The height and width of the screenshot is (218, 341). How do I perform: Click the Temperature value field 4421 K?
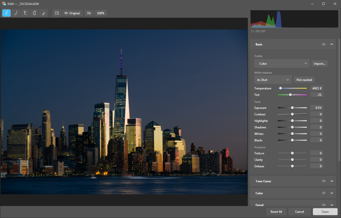click(x=317, y=88)
